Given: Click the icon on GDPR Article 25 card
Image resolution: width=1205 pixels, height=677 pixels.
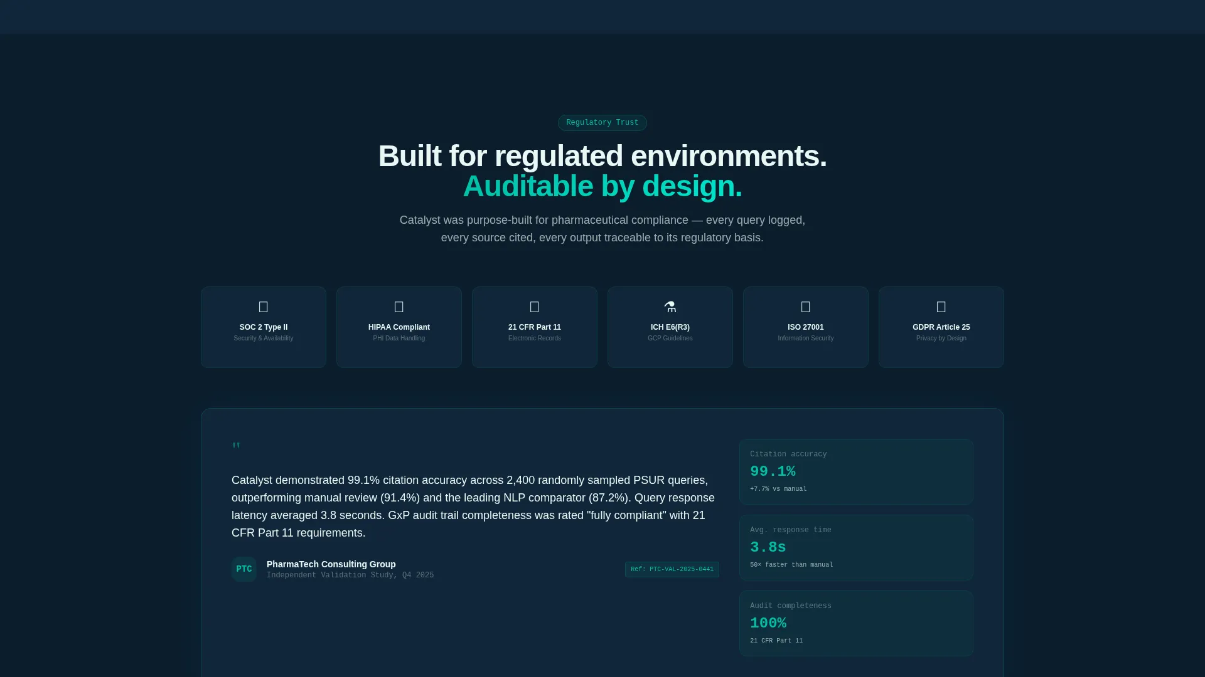Looking at the screenshot, I should click(941, 307).
